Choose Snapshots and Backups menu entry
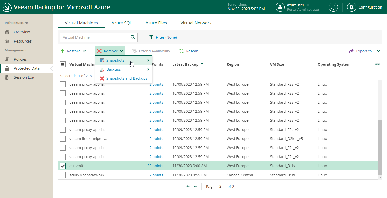Image resolution: width=387 pixels, height=198 pixels. coord(123,78)
